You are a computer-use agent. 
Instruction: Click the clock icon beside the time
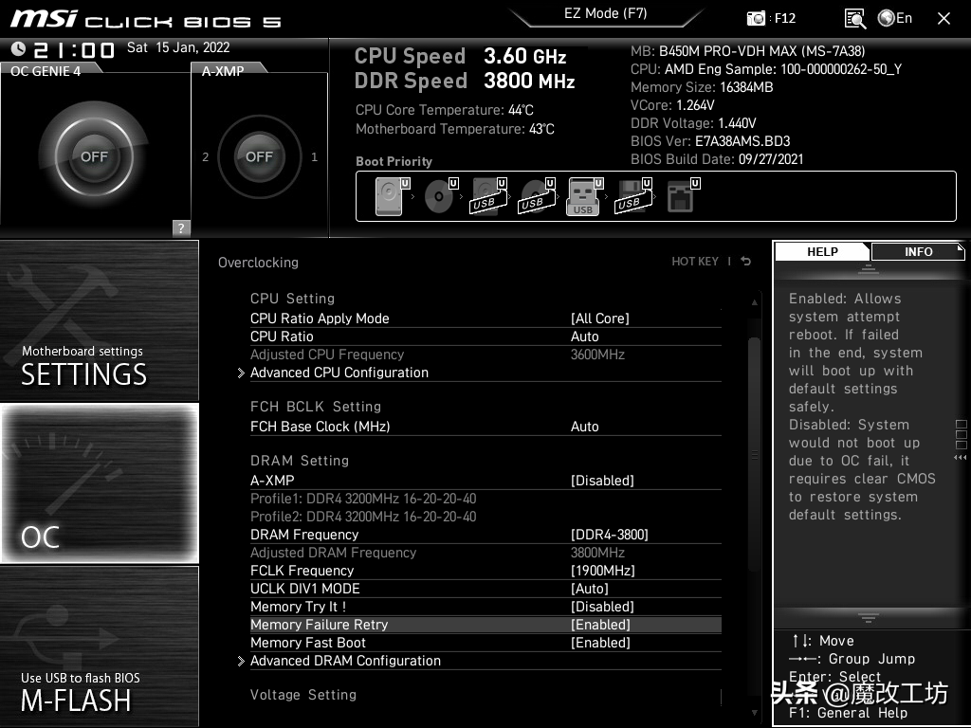tap(19, 48)
